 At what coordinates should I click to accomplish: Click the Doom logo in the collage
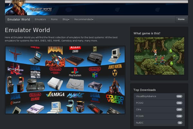pos(55,50)
